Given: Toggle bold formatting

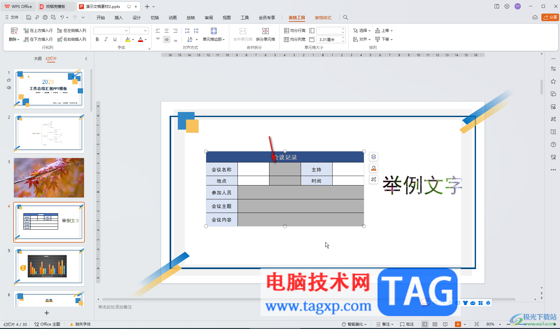Looking at the screenshot, I should point(97,39).
